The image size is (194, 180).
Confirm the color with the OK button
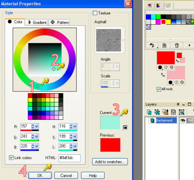(x=40, y=176)
